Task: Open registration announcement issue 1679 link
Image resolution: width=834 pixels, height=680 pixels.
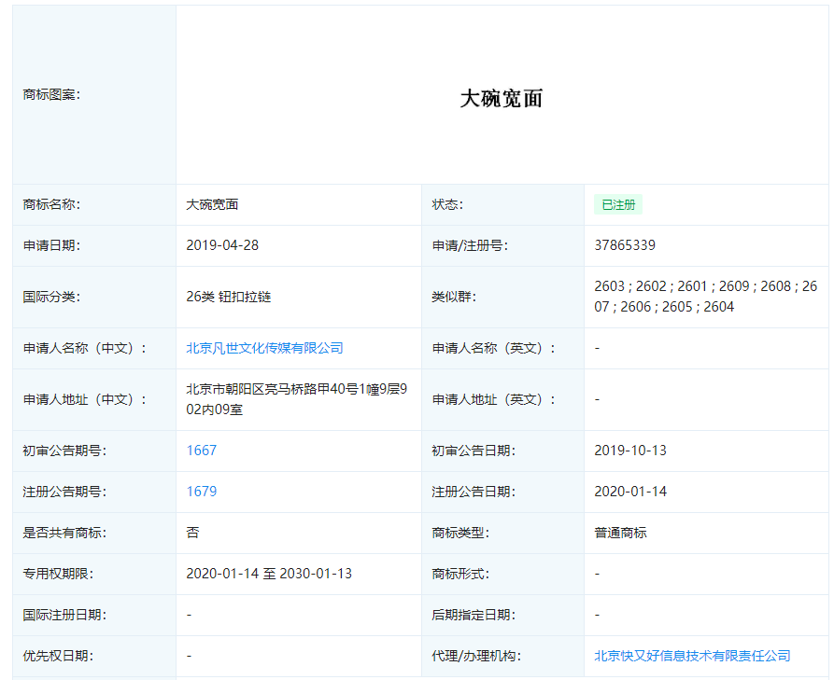Action: [x=201, y=492]
